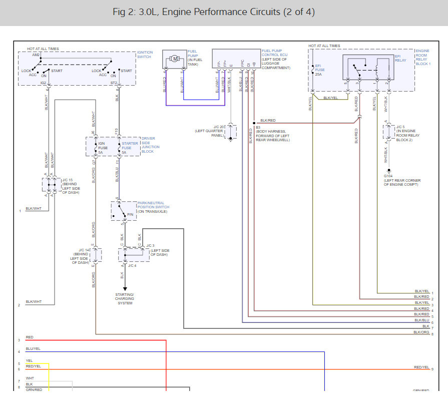Click the 'PARK/NEUTRAL POSITION SWITCH' label
448x405 pixels.
(x=153, y=205)
